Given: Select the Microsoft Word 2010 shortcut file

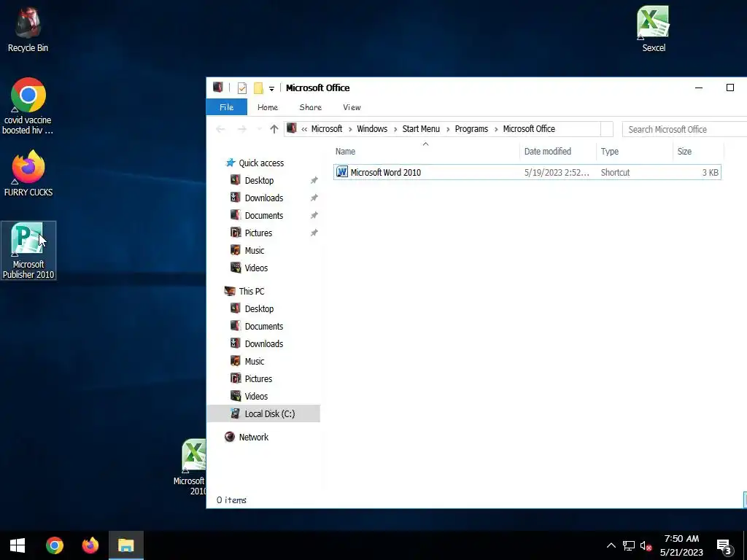Looking at the screenshot, I should click(x=527, y=172).
